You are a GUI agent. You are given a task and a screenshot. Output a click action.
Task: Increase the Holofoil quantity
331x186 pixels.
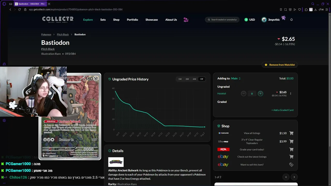coord(260,94)
